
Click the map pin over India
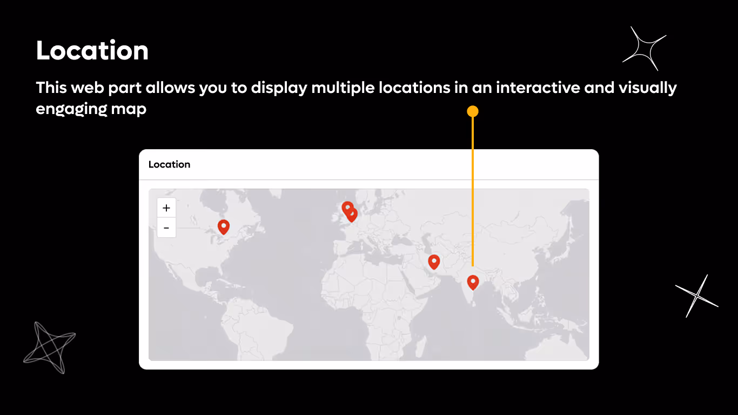point(473,282)
